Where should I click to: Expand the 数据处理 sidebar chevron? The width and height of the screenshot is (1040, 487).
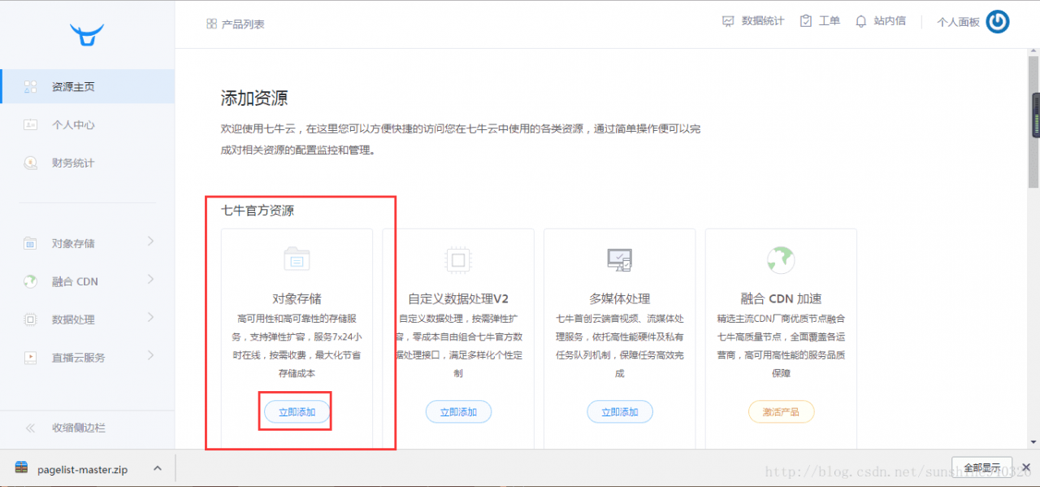[x=151, y=318]
